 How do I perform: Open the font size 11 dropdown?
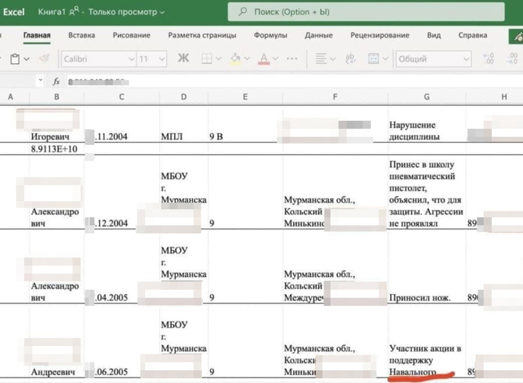click(x=152, y=60)
